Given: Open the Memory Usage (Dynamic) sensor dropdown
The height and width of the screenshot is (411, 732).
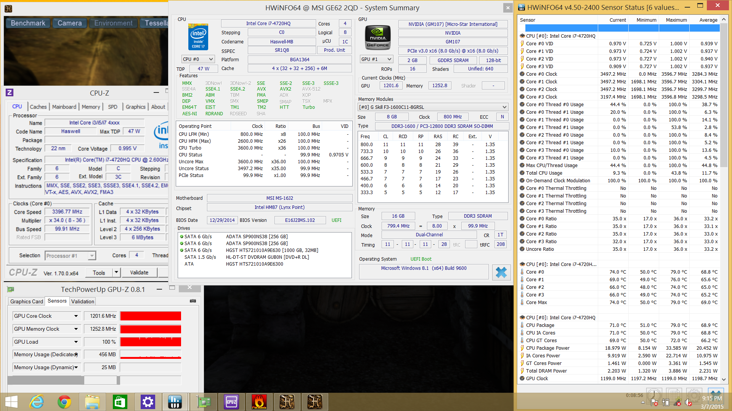Looking at the screenshot, I should pos(76,368).
